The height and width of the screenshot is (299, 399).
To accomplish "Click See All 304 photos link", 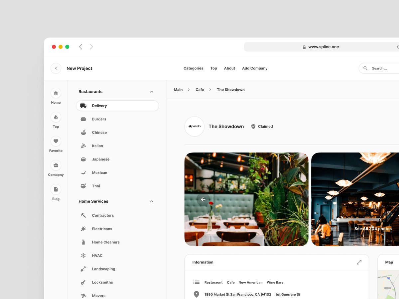I will click(x=373, y=229).
